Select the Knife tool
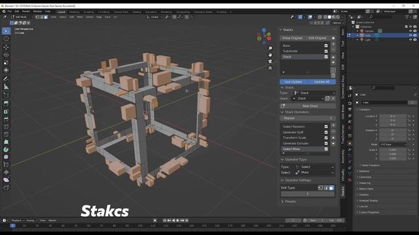 point(6,134)
